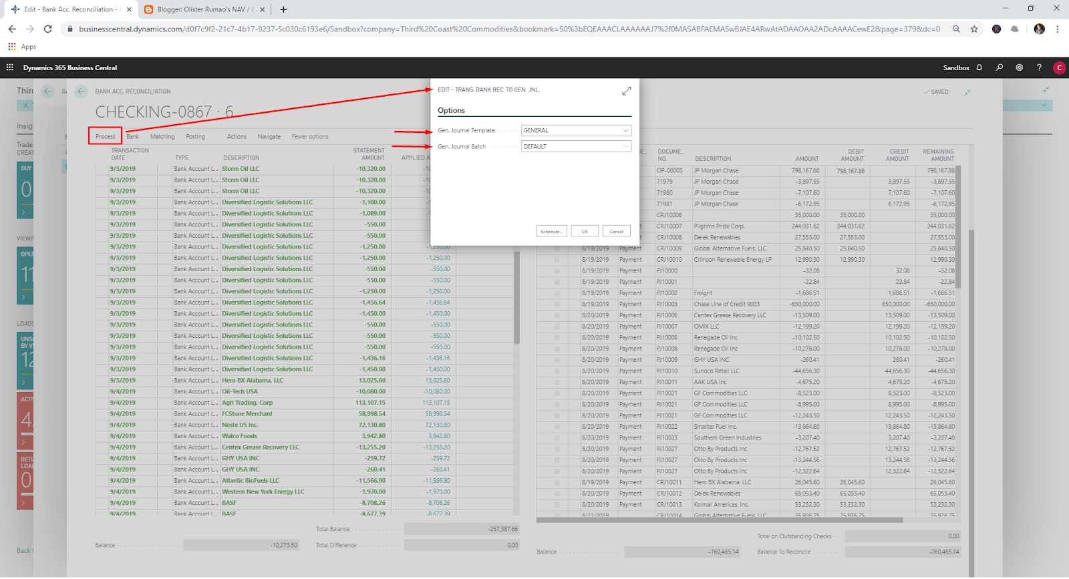Click the help question mark icon
The width and height of the screenshot is (1069, 579).
[x=1039, y=67]
